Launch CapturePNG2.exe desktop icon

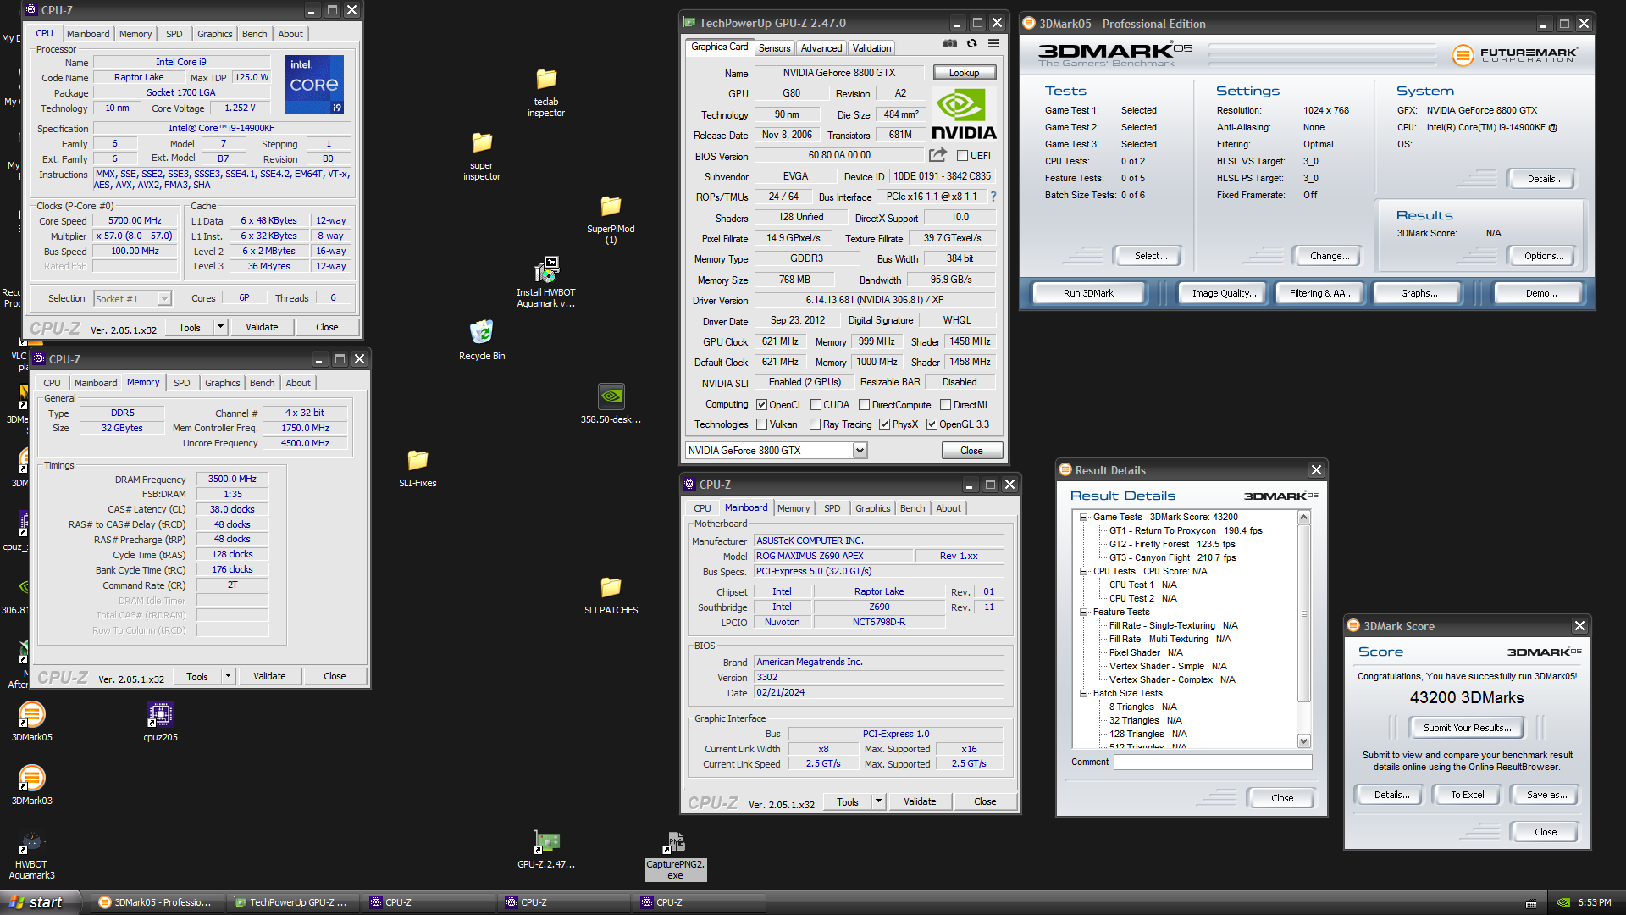(675, 856)
